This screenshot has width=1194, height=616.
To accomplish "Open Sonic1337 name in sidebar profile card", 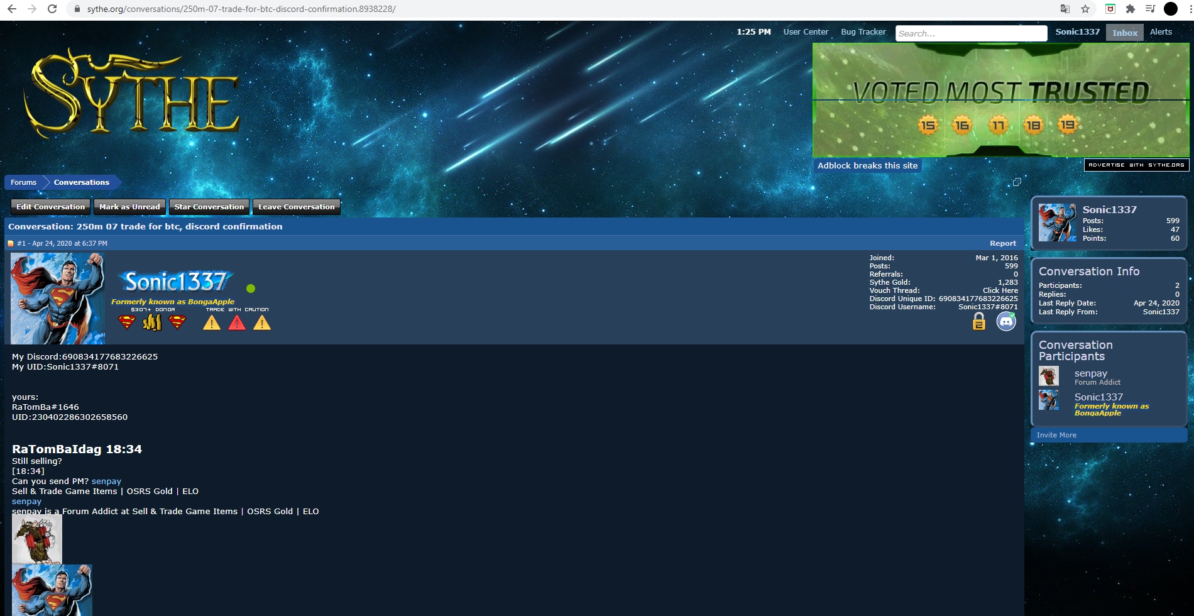I will pyautogui.click(x=1109, y=210).
